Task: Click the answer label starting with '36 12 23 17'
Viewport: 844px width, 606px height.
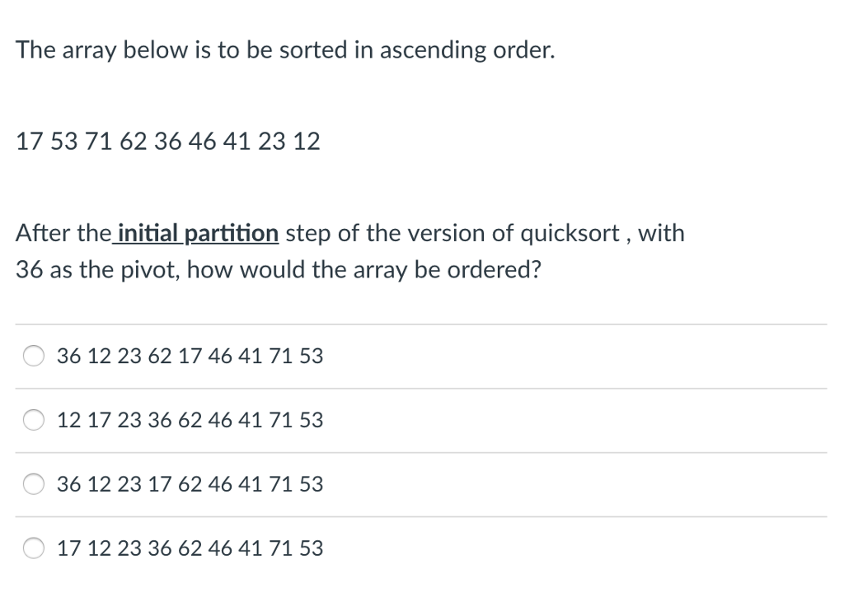Action: click(190, 484)
